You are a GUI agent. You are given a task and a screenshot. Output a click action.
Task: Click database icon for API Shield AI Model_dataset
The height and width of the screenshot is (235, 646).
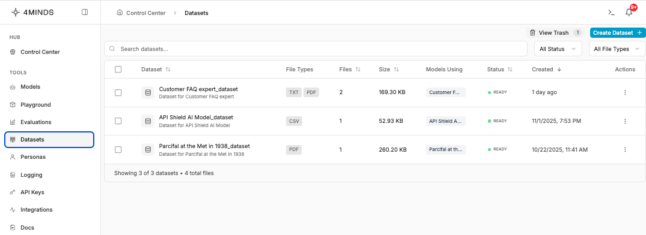coord(148,121)
